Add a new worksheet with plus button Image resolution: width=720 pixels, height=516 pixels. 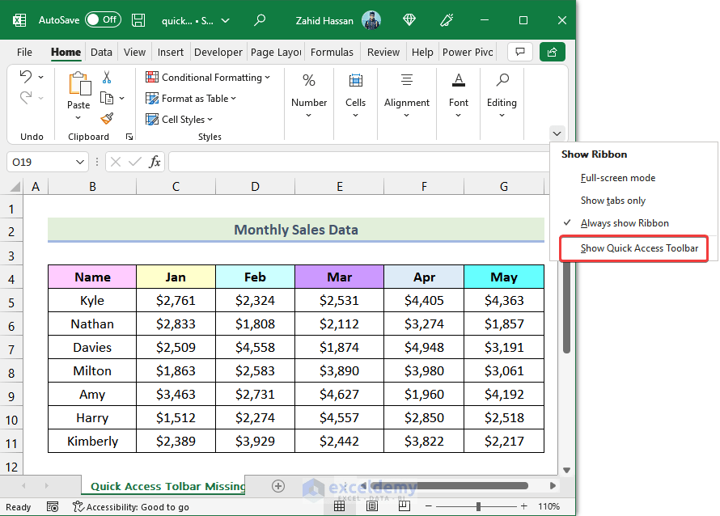278,487
